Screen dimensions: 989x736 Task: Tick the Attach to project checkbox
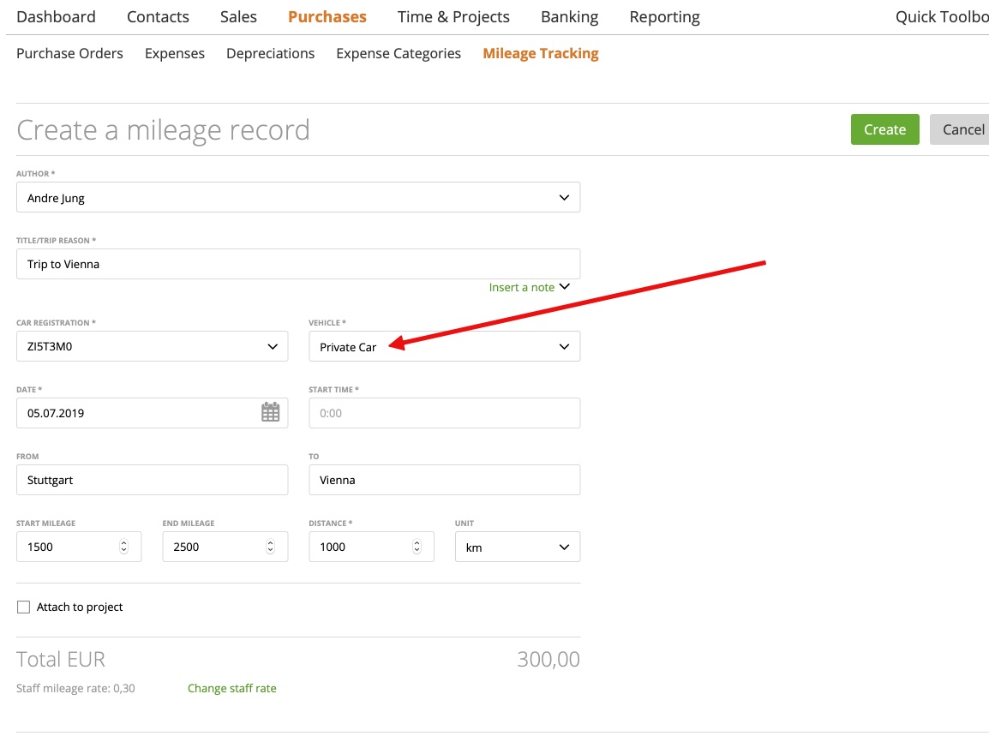(23, 607)
